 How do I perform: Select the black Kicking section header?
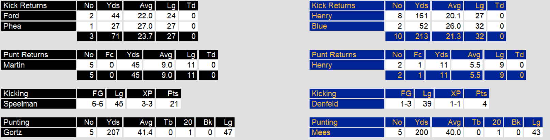click(x=39, y=94)
